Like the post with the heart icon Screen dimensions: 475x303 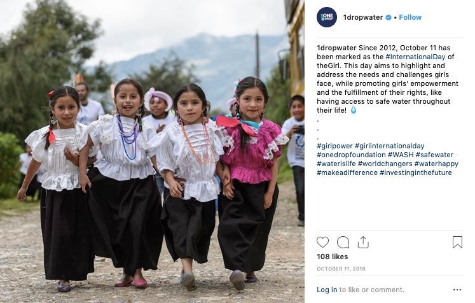(322, 243)
